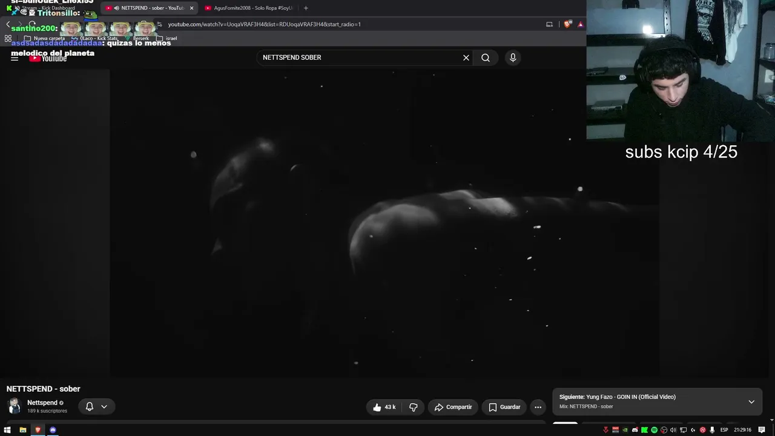This screenshot has height=436, width=775.
Task: Open the 0Laco - Kick Stats bookmark
Action: point(95,38)
